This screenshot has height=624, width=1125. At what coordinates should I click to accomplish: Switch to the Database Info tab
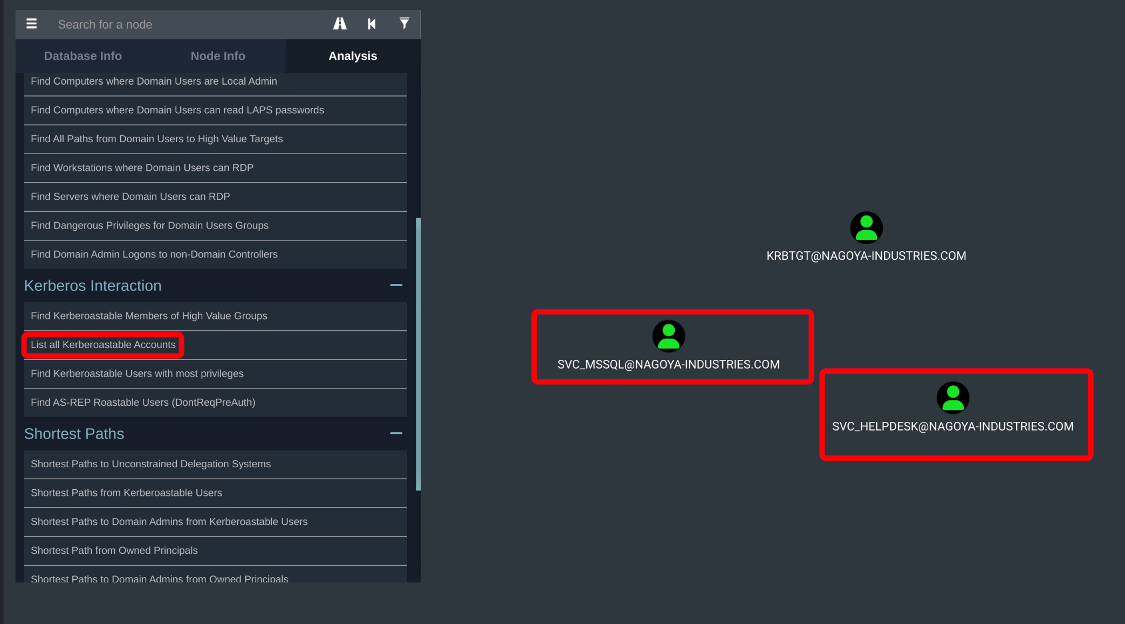coord(83,56)
